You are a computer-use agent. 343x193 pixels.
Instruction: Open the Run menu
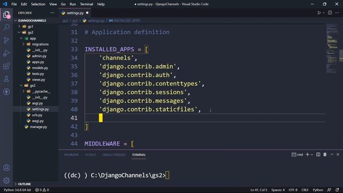coord(73,4)
